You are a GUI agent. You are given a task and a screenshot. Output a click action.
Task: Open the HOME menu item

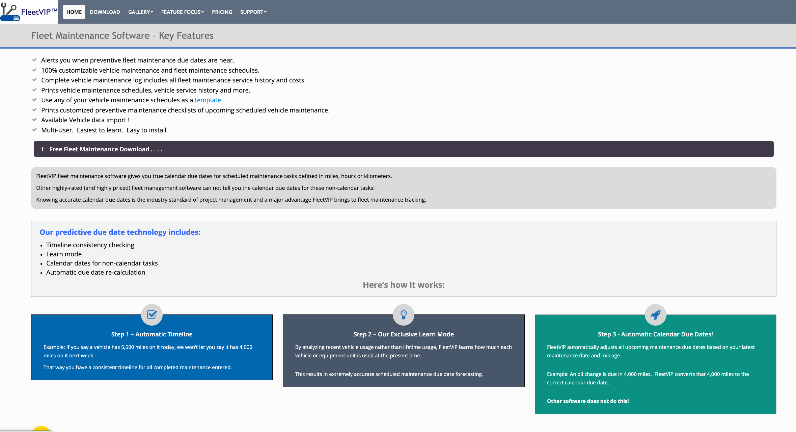click(x=74, y=12)
